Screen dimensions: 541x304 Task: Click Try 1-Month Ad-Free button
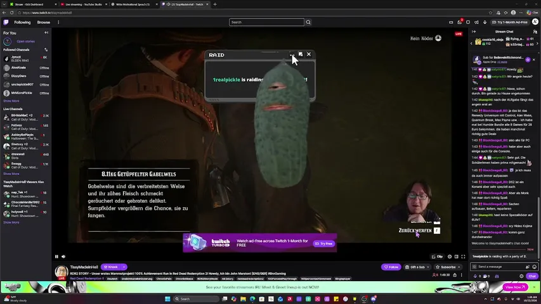tap(510, 22)
